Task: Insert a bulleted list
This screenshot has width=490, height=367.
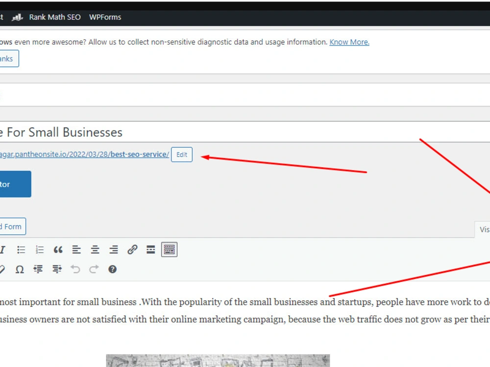Action: [x=21, y=250]
